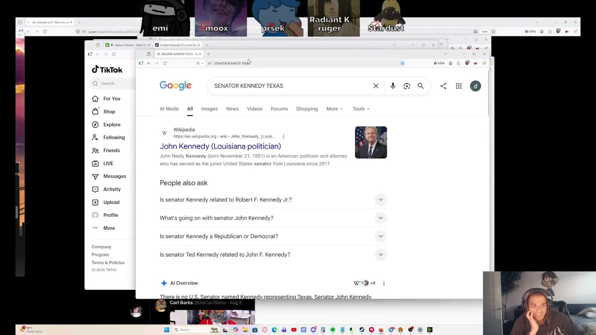Switch to the Videos results tab
Viewport: 596px width, 335px height.
[255, 109]
